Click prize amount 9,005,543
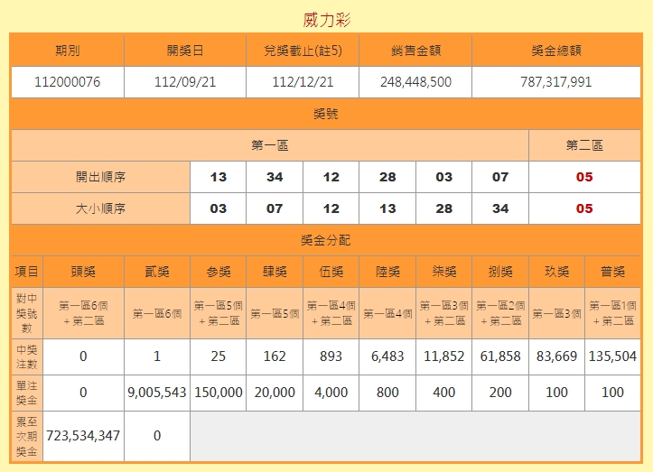 (157, 392)
